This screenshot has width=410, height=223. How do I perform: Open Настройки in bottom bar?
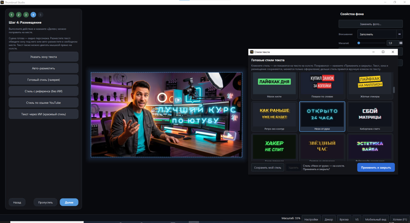(311, 219)
